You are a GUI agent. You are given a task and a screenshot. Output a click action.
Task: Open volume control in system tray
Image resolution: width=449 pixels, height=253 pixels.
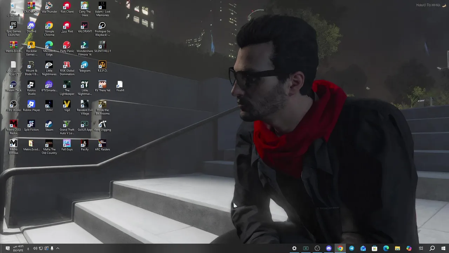(x=35, y=248)
